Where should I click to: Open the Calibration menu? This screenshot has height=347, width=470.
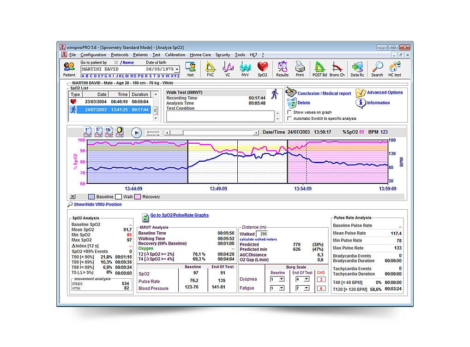coord(175,55)
